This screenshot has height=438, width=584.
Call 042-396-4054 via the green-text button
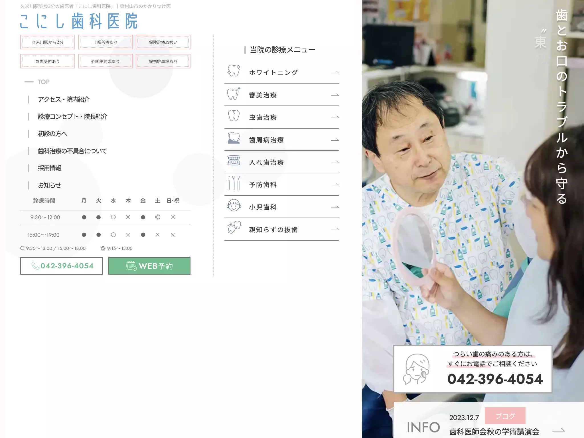[61, 266]
